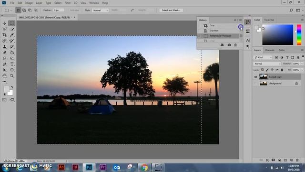Screen dimensions: 305x172
Task: Select the Zoom tool
Action: click(11, 75)
